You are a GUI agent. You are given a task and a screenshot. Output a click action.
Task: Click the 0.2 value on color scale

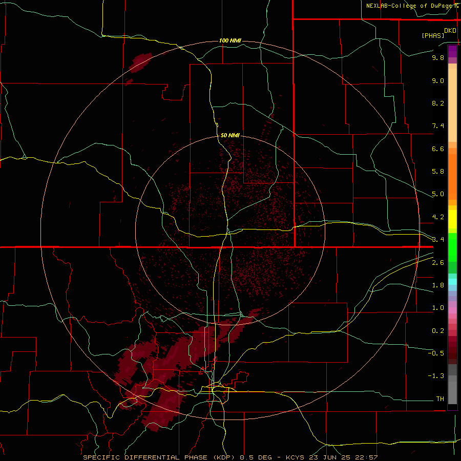438,331
